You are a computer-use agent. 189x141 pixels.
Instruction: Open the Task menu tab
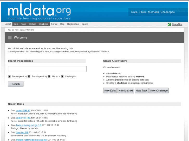click(x=23, y=24)
